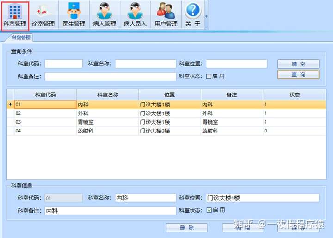333x238 pixels.
Task: Expand the toolbar overflow arrow
Action: [x=206, y=16]
